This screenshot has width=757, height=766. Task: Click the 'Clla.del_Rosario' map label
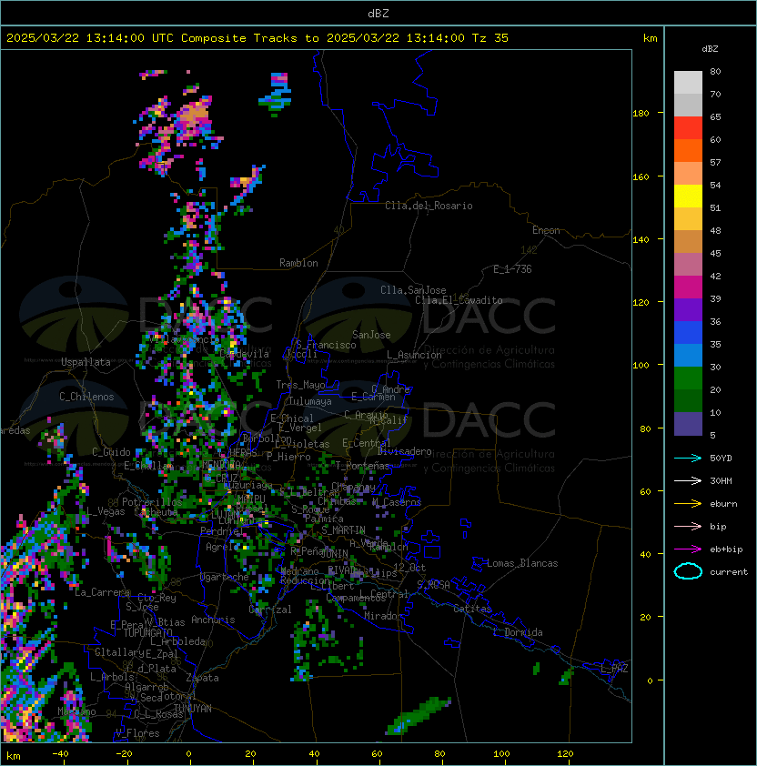coord(429,206)
